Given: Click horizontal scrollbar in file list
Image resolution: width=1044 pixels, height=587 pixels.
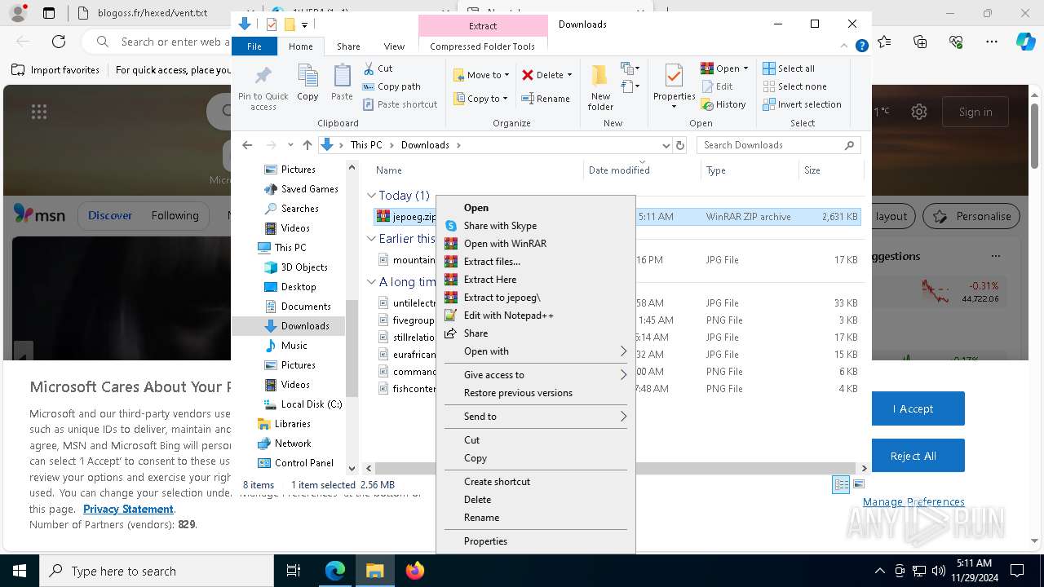Looking at the screenshot, I should tap(615, 469).
